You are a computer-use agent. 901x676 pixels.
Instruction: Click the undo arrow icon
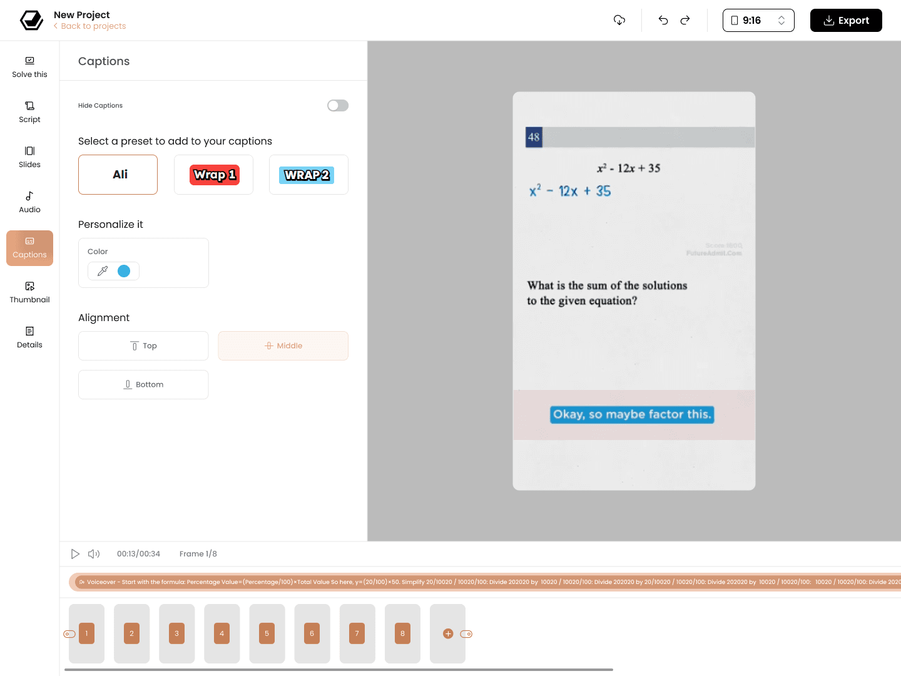[663, 20]
